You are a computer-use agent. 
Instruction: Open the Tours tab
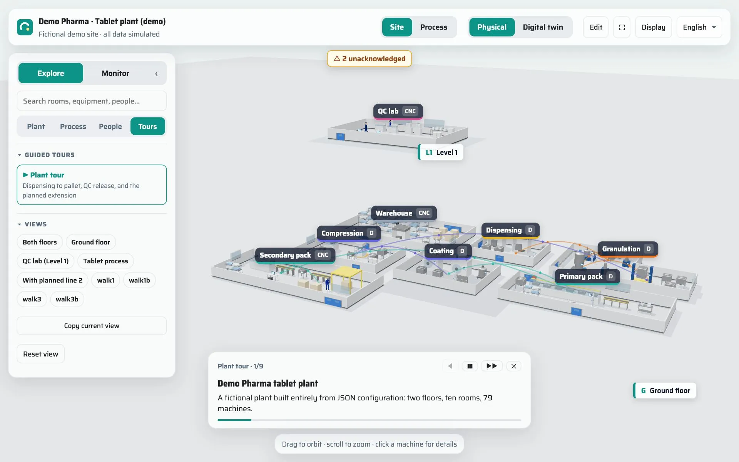click(147, 126)
